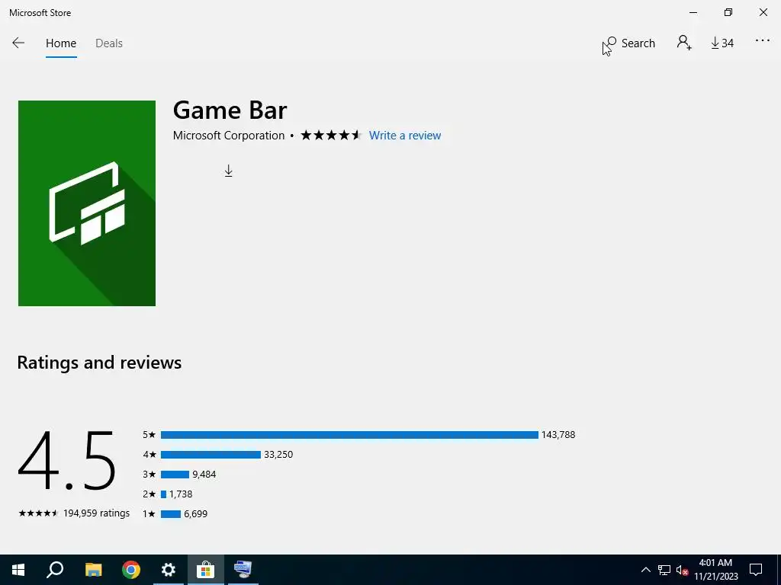Click the 194,959 ratings text
This screenshot has height=585, width=781.
point(96,513)
